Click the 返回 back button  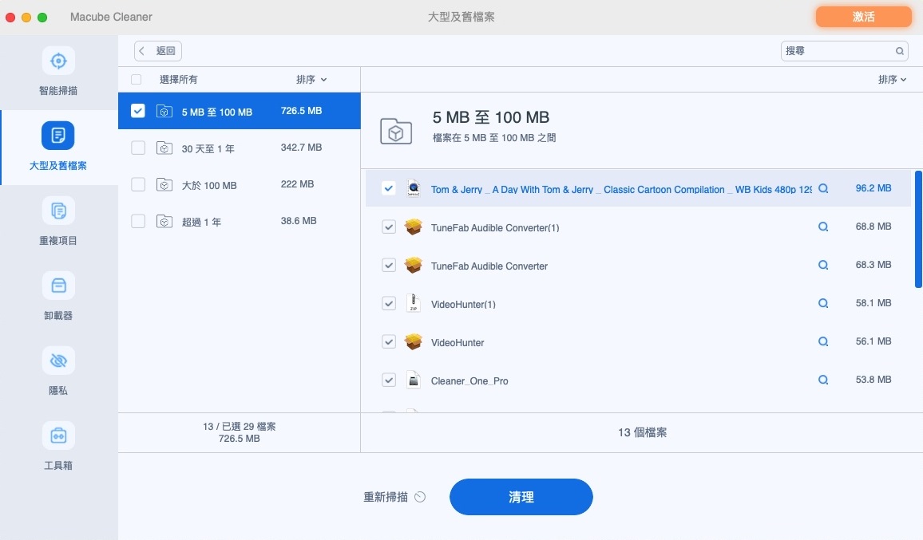click(x=158, y=51)
